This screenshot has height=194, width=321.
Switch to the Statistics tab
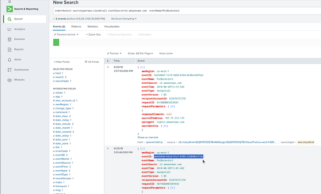tap(93, 27)
